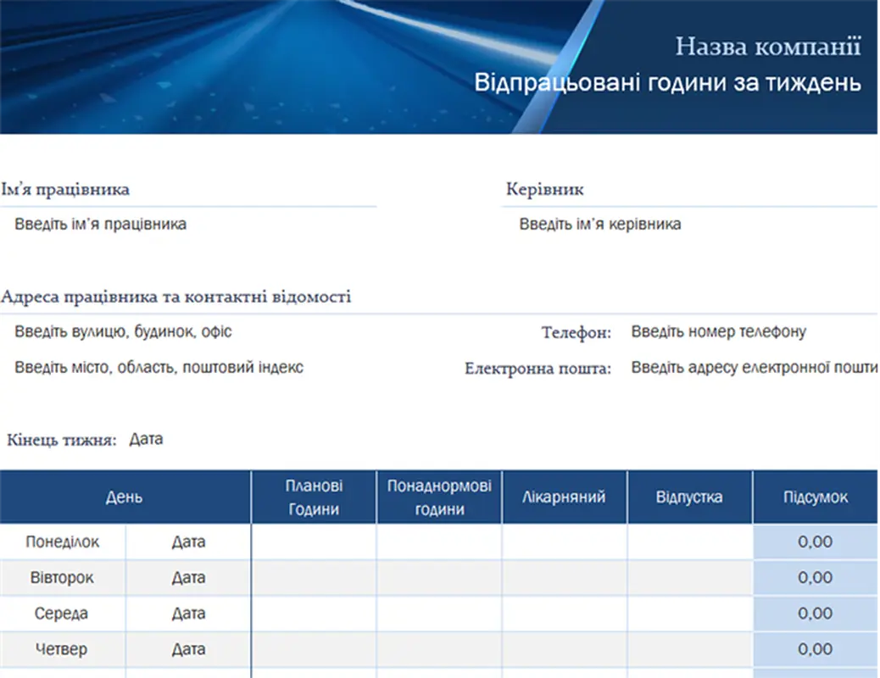Select the 'Понеділок' day cell
The image size is (880, 678).
(63, 542)
